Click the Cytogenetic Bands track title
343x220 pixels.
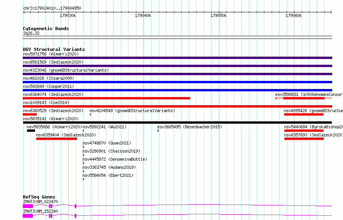pyautogui.click(x=46, y=29)
